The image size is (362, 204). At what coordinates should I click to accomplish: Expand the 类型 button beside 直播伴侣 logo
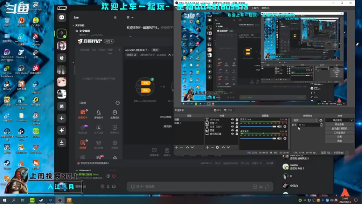(x=109, y=41)
